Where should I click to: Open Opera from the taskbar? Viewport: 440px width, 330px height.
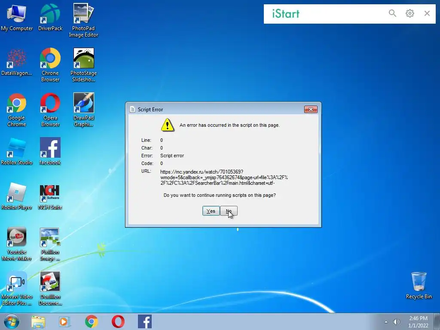point(118,321)
